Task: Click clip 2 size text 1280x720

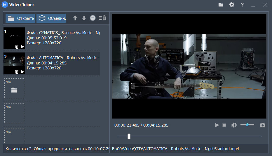Action: point(52,68)
